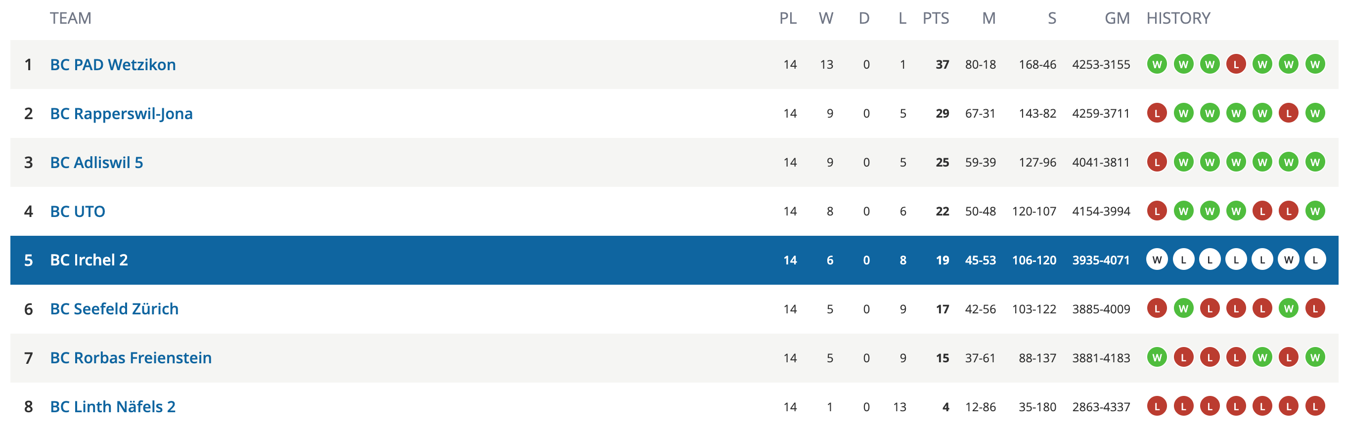This screenshot has height=432, width=1346.
Task: Click first green W badge in BC Rorbas Freienstein row
Action: (x=1157, y=358)
